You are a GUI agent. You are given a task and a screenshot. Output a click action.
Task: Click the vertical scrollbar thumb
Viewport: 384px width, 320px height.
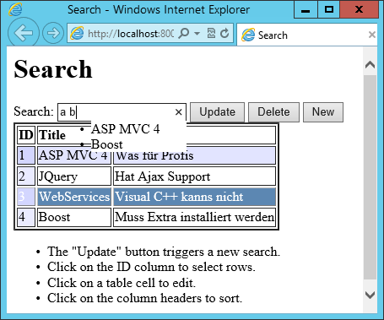pyautogui.click(x=370, y=177)
